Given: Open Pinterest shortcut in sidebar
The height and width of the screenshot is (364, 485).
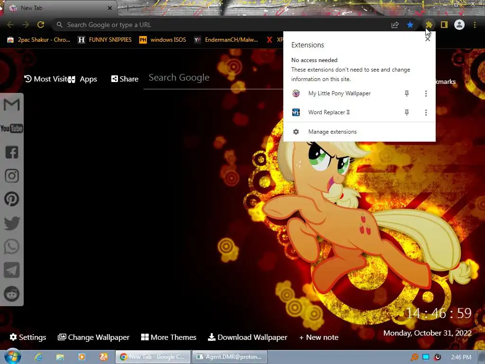Looking at the screenshot, I should pyautogui.click(x=12, y=199).
